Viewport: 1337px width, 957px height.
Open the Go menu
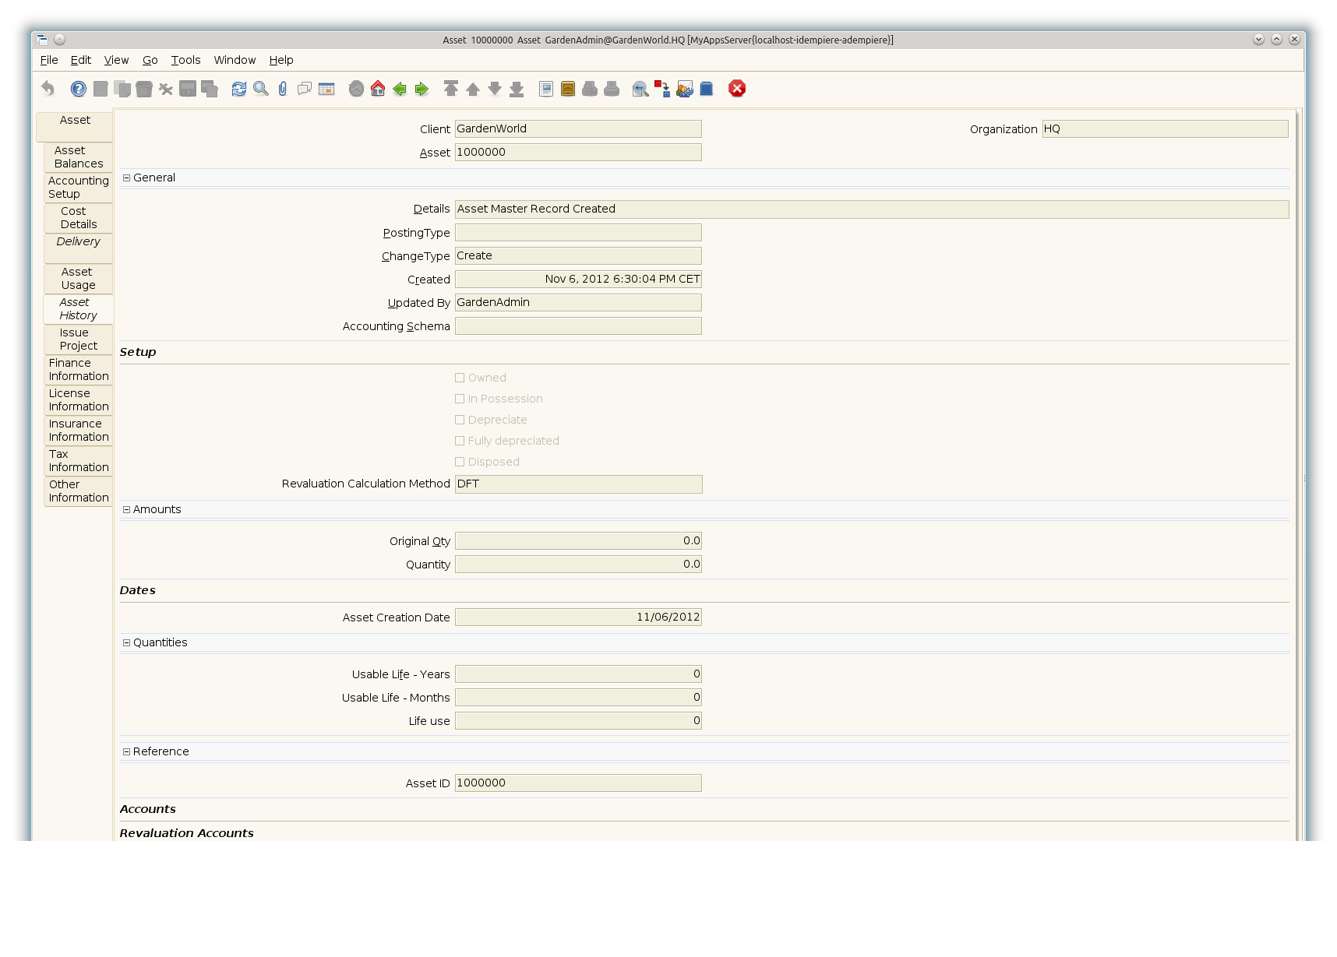tap(150, 60)
